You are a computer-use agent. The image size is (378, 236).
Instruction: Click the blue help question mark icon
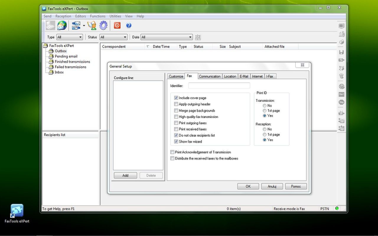[129, 26]
